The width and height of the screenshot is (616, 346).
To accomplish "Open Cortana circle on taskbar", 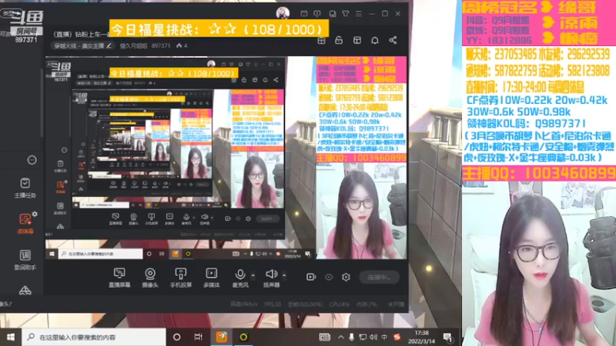I will [177, 337].
